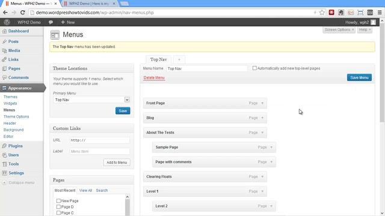Open Widgets submenu item
The height and width of the screenshot is (216, 385).
(x=10, y=103)
